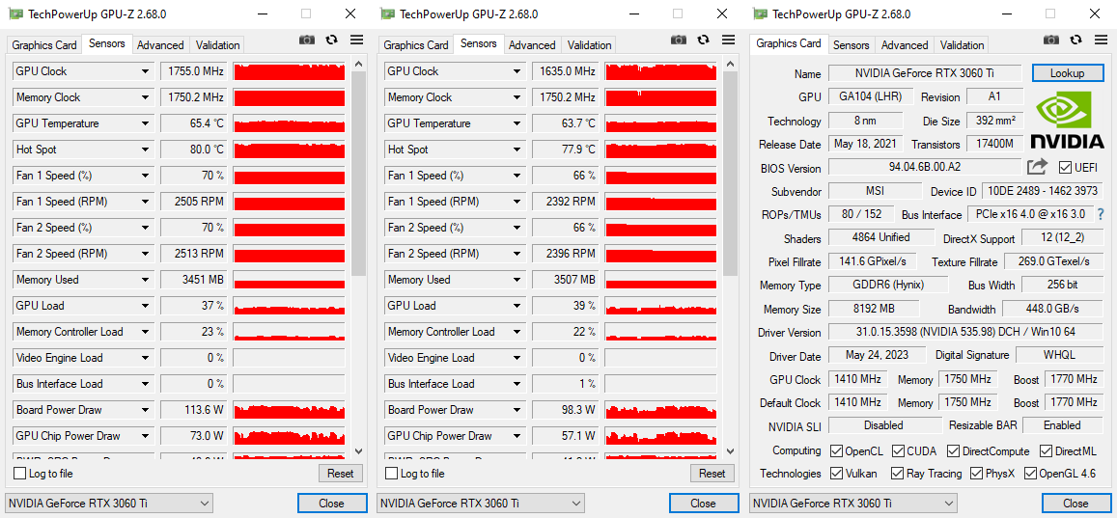The width and height of the screenshot is (1117, 518).
Task: Toggle the OpenCL checkbox
Action: point(836,451)
